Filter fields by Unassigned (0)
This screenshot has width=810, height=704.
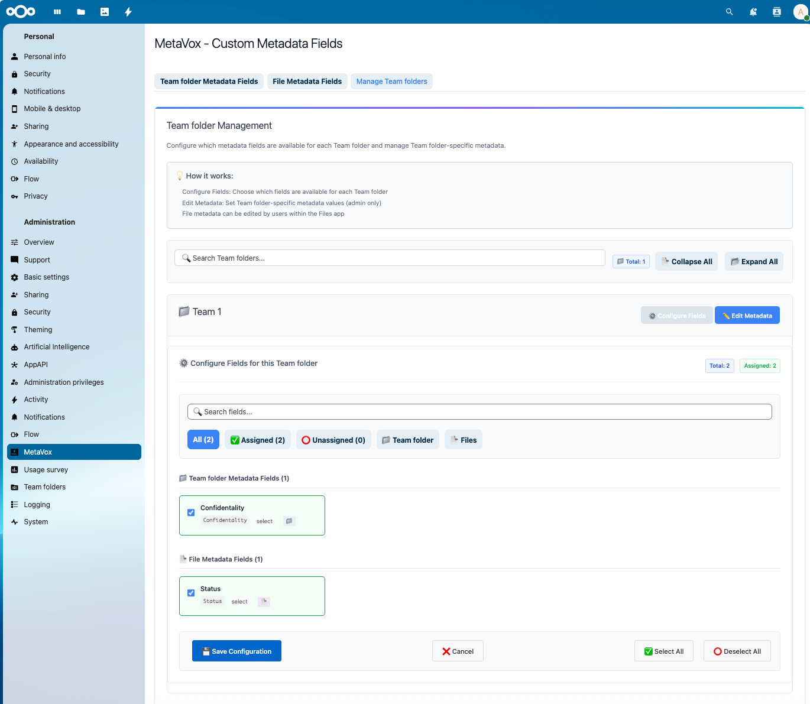tap(333, 440)
